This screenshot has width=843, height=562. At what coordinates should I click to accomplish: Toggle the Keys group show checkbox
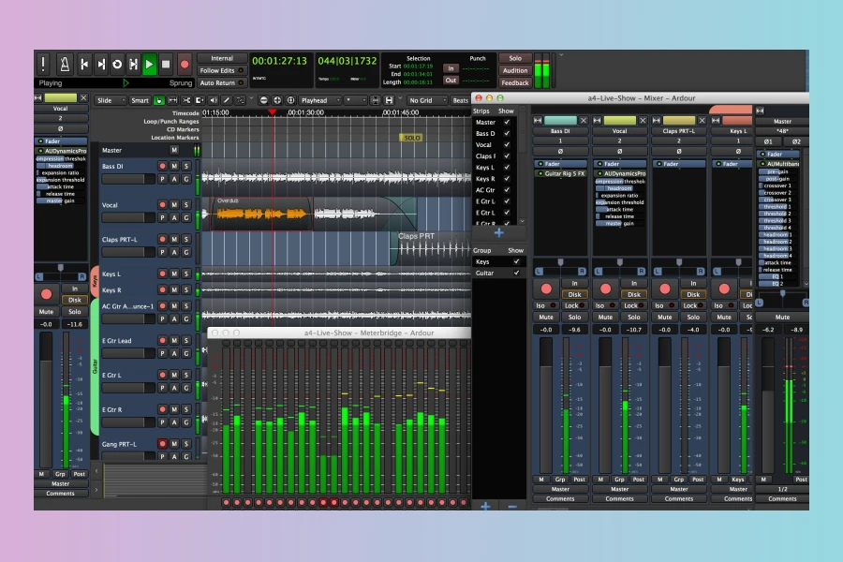516,262
